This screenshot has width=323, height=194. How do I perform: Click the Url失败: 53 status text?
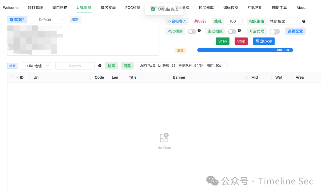tap(167, 65)
